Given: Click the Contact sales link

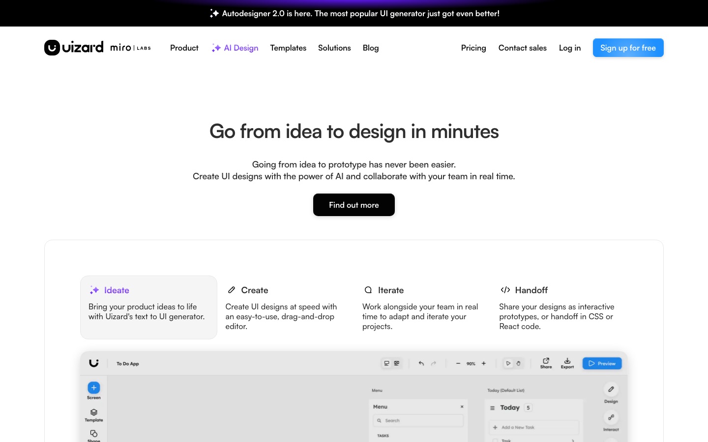Looking at the screenshot, I should point(523,48).
